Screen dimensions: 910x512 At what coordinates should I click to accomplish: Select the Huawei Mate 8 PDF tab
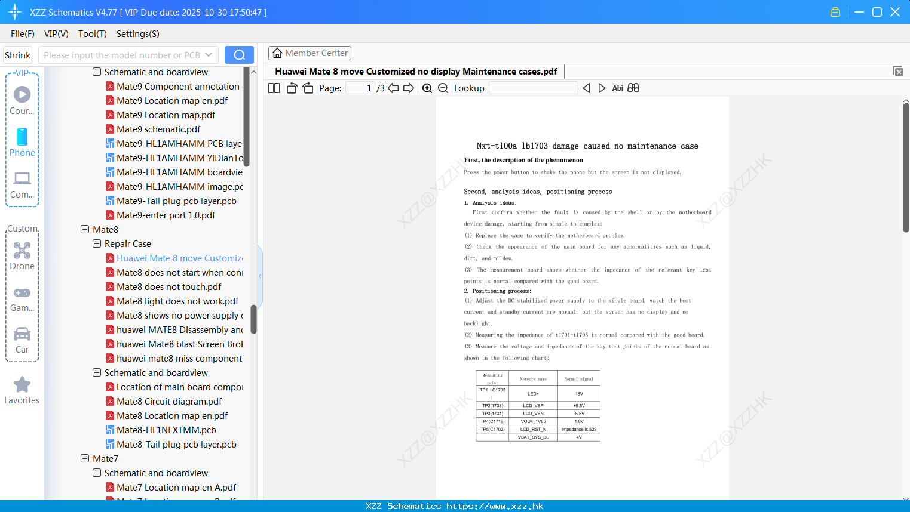[416, 72]
